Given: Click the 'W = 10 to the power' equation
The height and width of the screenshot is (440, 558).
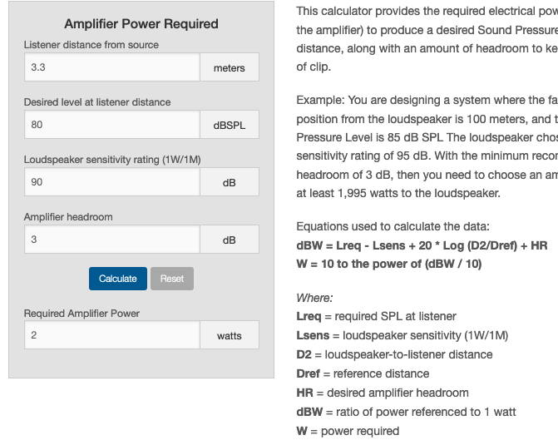Looking at the screenshot, I should [x=388, y=264].
